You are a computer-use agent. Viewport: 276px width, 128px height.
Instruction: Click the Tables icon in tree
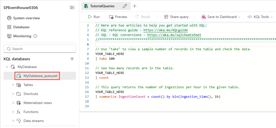(19, 85)
